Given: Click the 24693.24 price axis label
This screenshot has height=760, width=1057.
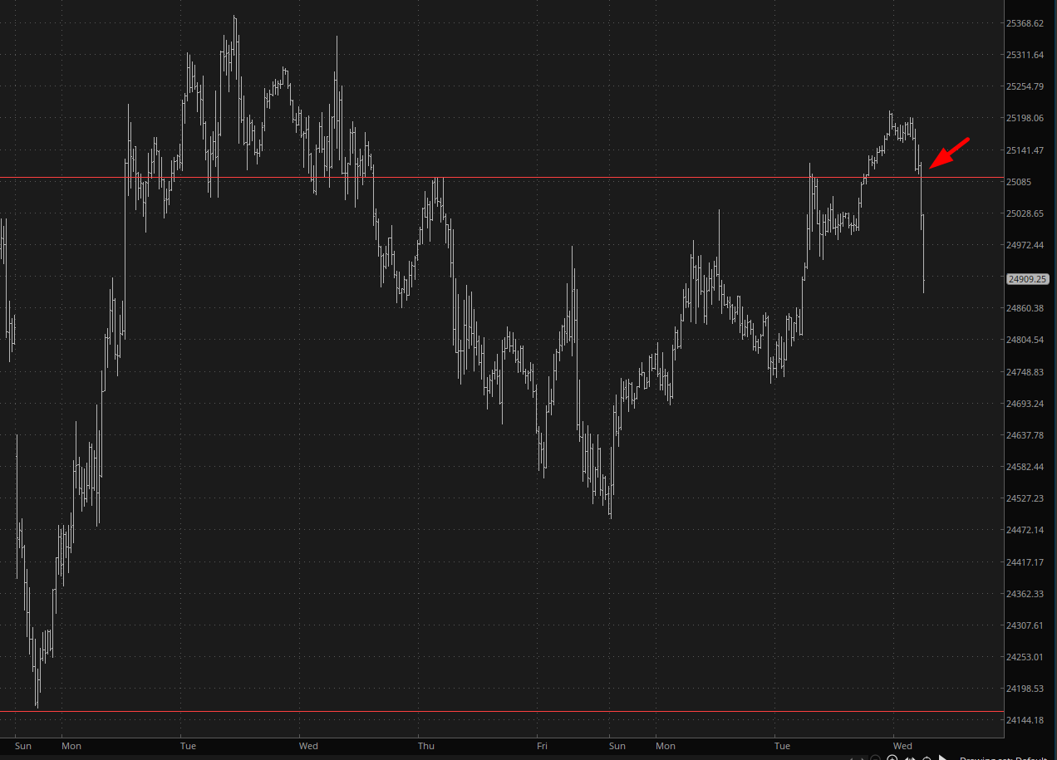Looking at the screenshot, I should (x=1025, y=404).
